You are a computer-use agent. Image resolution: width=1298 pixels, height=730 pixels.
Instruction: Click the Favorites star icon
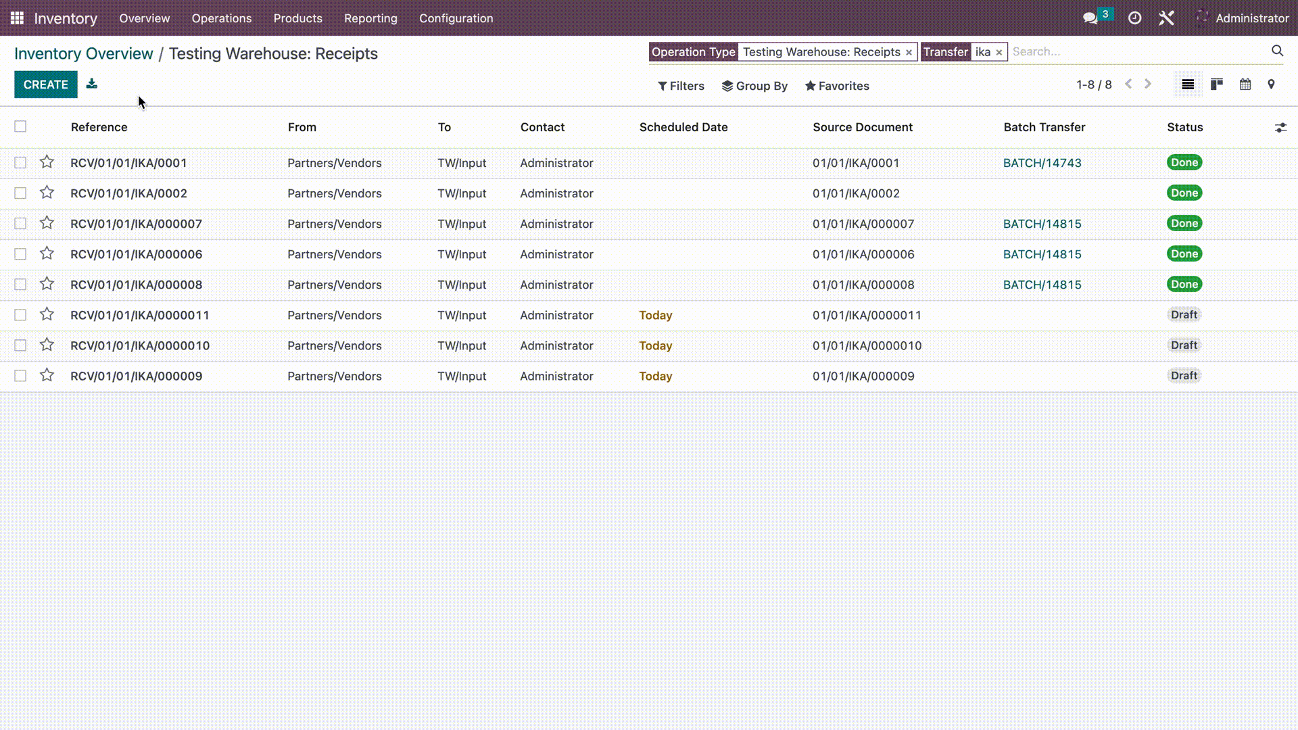(x=809, y=86)
